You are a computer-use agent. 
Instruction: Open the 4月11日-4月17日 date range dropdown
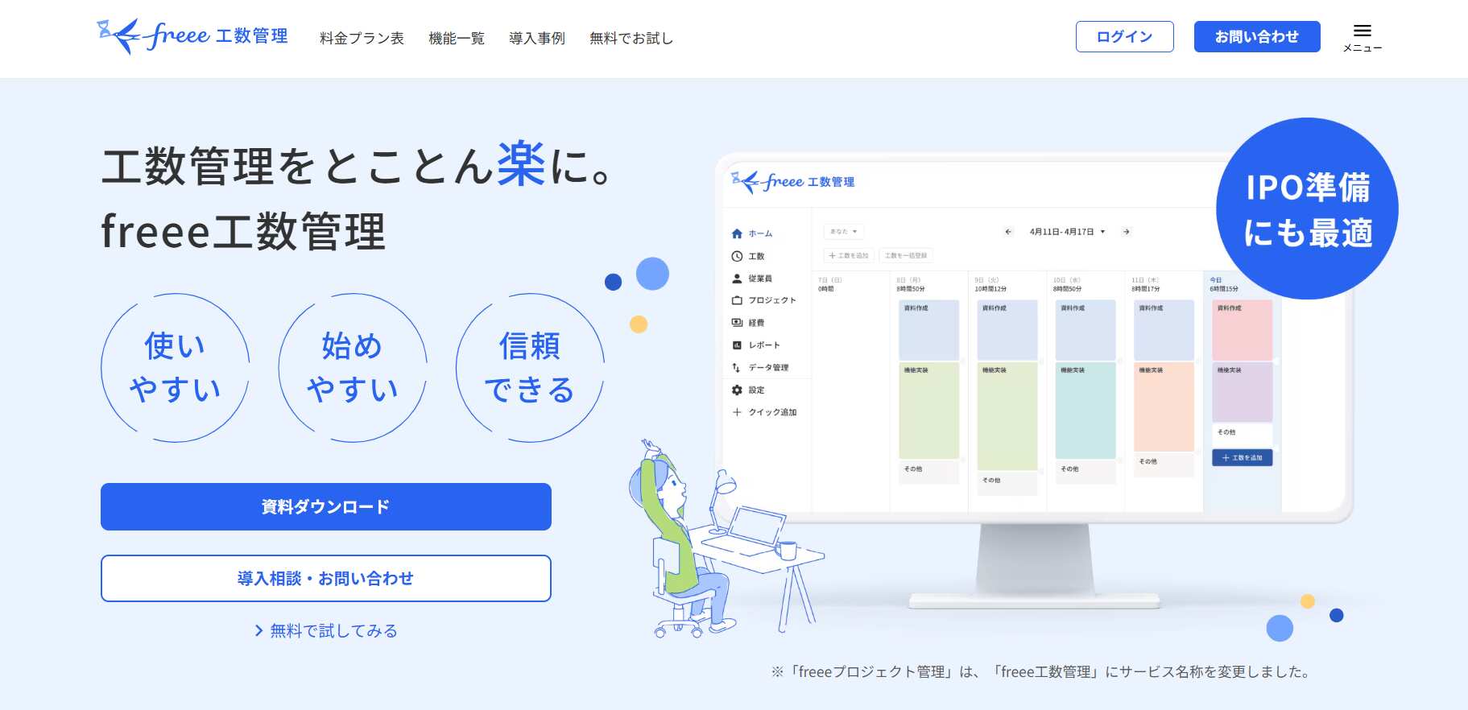pyautogui.click(x=1067, y=232)
